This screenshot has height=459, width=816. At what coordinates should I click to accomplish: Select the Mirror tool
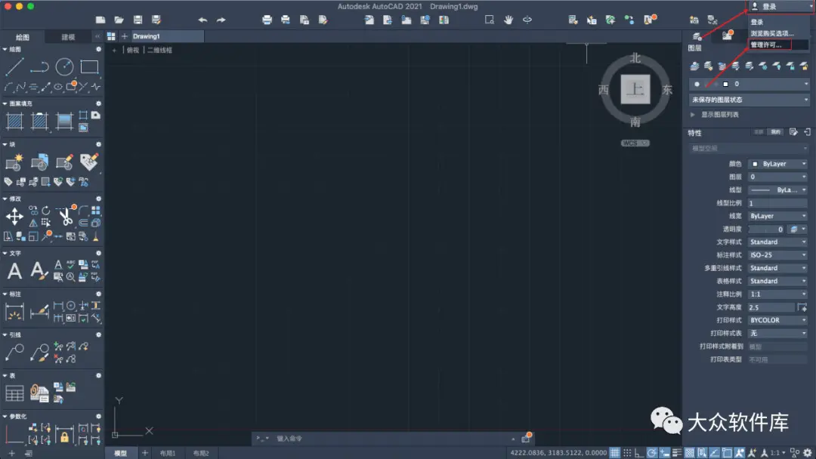click(33, 223)
